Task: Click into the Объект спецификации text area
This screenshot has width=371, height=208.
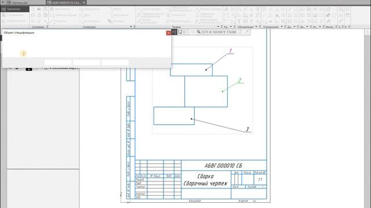Action: coord(86,46)
